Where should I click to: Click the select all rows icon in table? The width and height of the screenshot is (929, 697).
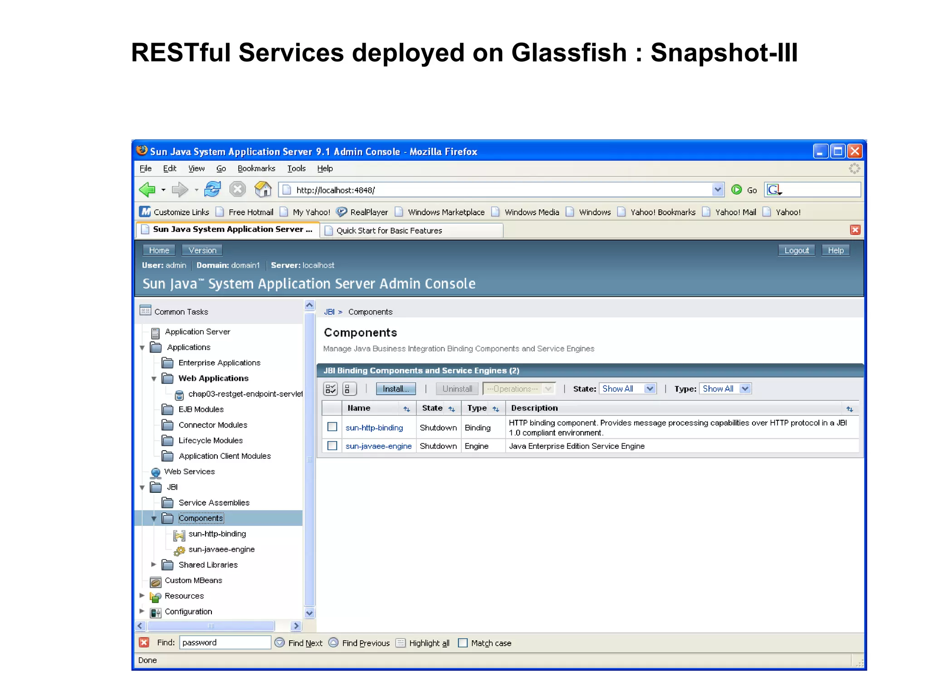pyautogui.click(x=331, y=388)
